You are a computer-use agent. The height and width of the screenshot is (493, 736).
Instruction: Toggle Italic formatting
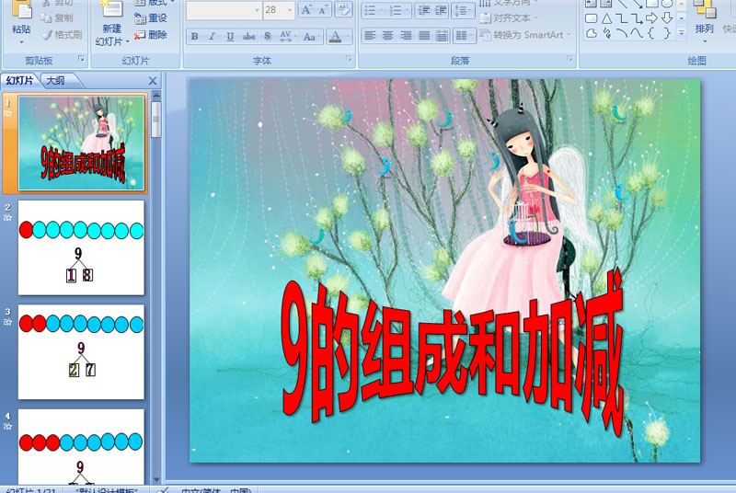click(x=213, y=36)
